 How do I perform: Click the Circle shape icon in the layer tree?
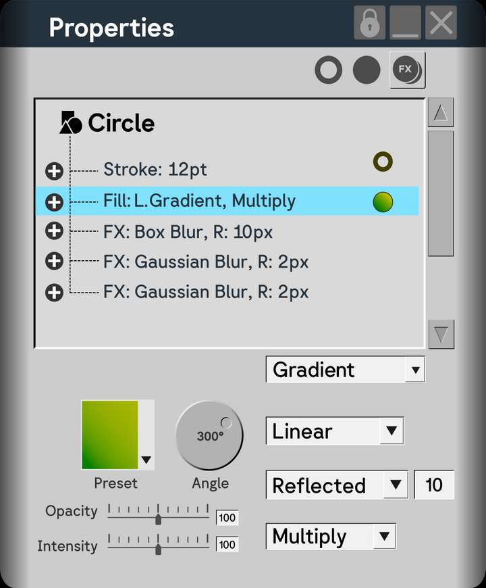[70, 122]
